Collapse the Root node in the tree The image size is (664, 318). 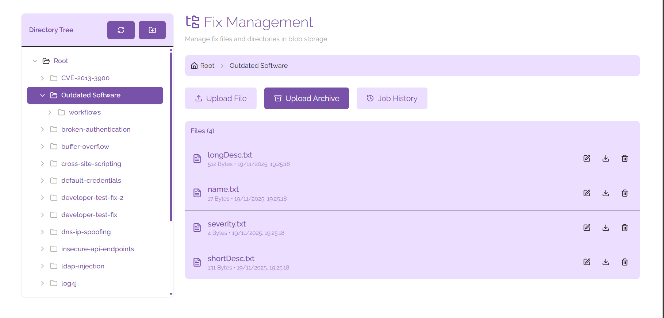coord(35,61)
